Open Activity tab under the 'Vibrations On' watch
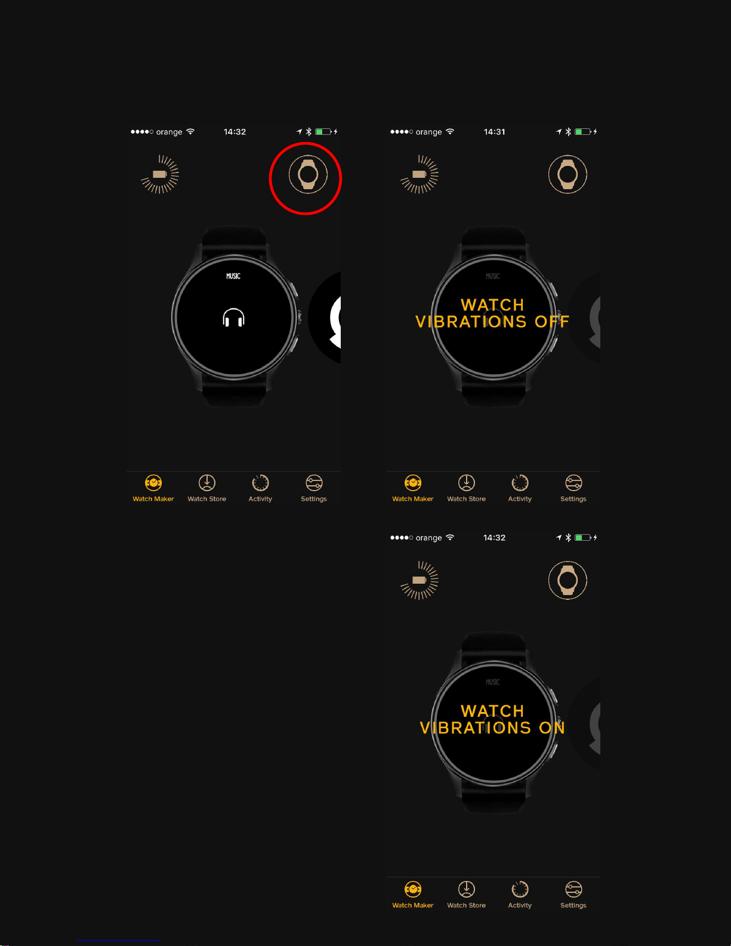 click(520, 895)
